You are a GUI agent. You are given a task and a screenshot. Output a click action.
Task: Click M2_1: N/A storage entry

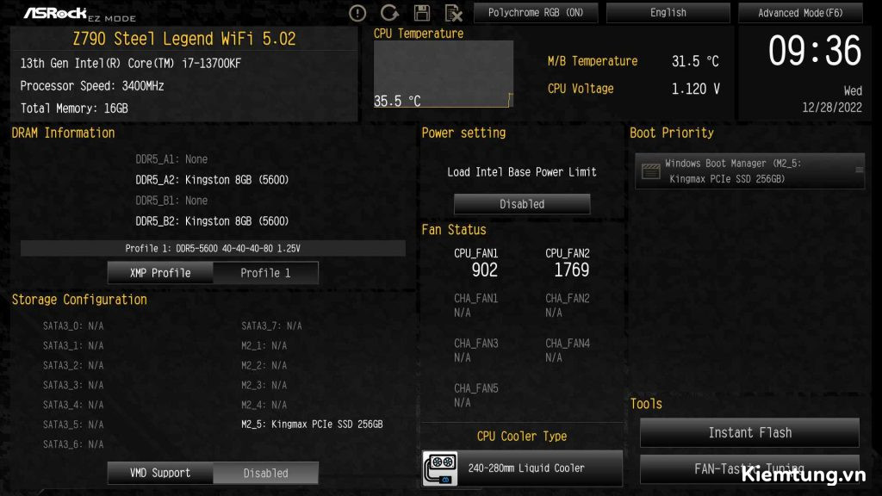tap(264, 345)
